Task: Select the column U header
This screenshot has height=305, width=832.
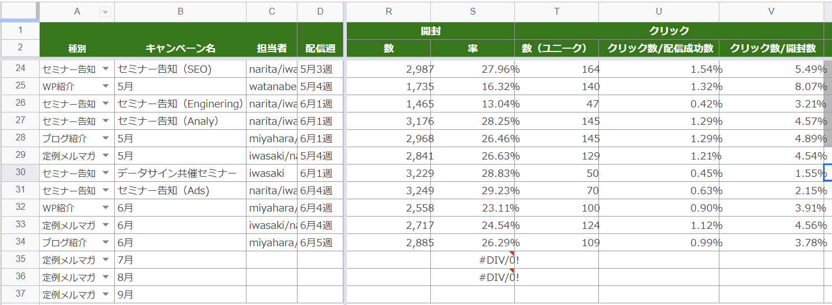Action: point(658,12)
